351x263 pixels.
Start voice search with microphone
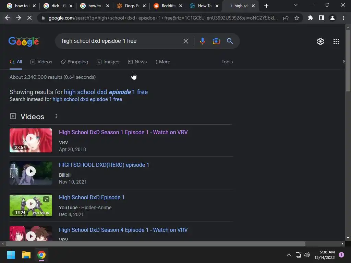(202, 41)
